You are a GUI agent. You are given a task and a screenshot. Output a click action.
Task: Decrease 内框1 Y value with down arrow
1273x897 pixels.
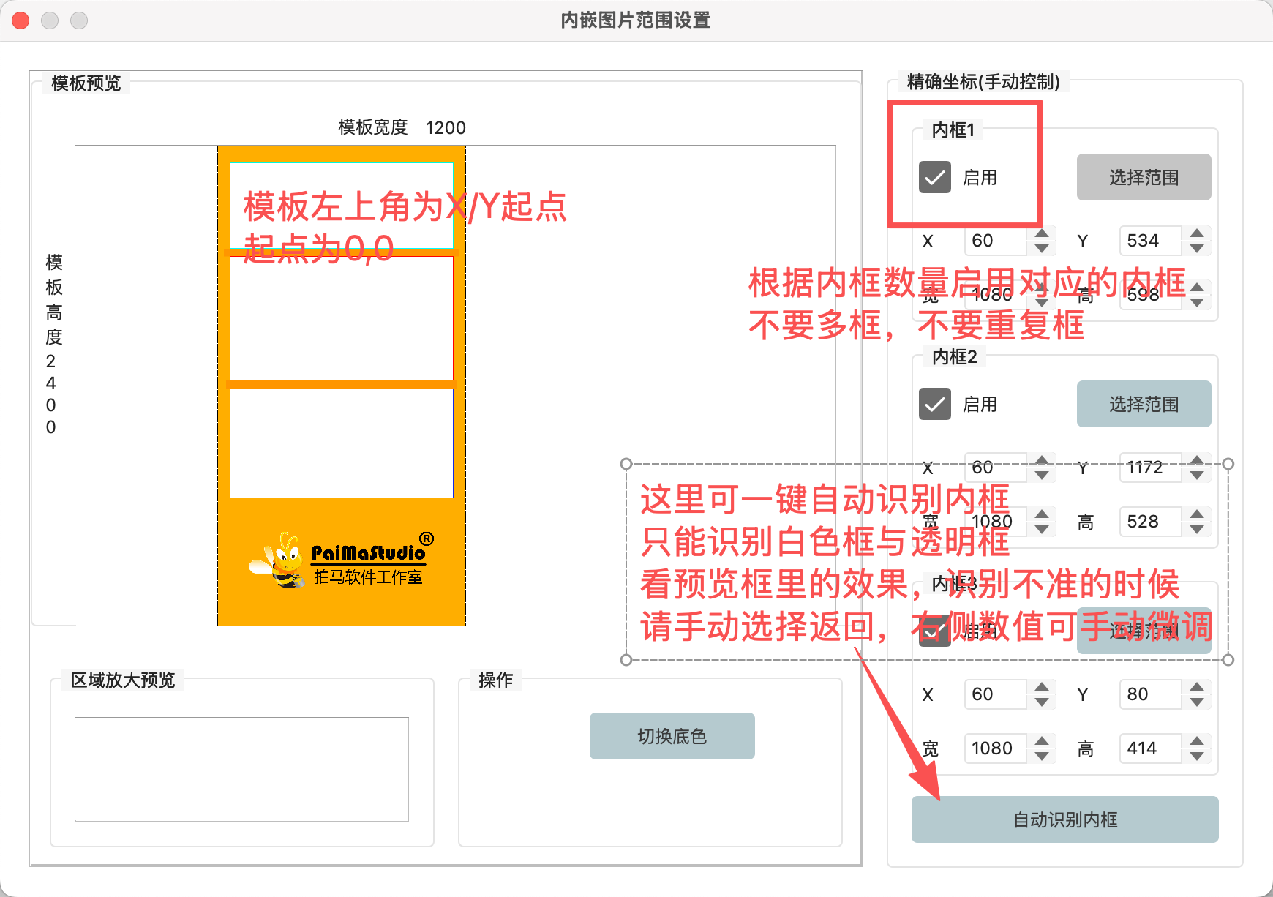(x=1197, y=248)
